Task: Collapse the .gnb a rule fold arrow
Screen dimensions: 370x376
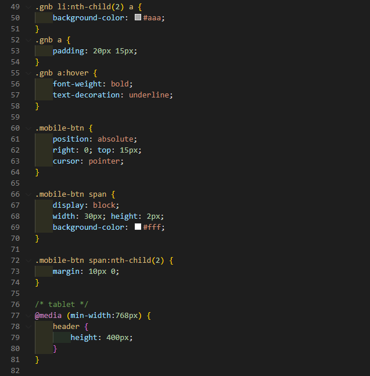Action: click(28, 40)
